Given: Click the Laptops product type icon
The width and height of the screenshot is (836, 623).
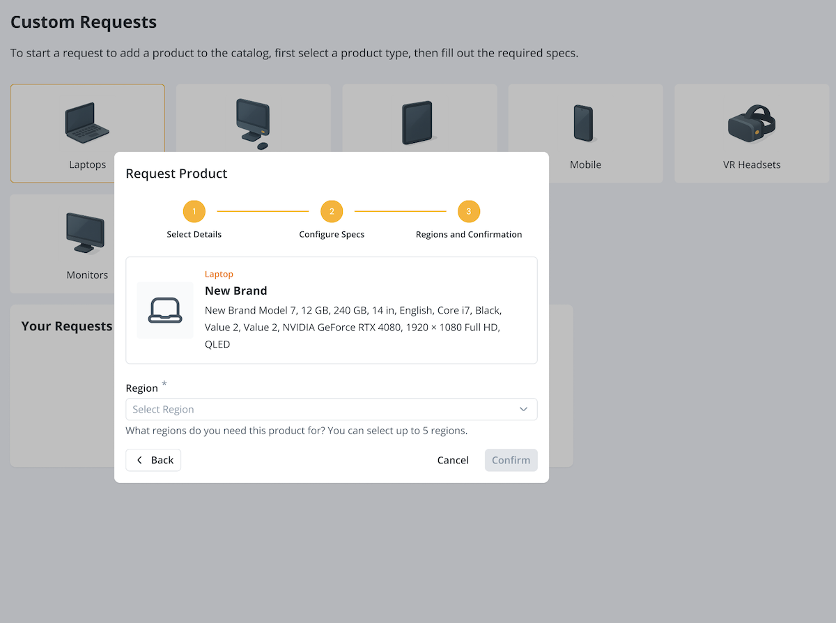Looking at the screenshot, I should 88,122.
